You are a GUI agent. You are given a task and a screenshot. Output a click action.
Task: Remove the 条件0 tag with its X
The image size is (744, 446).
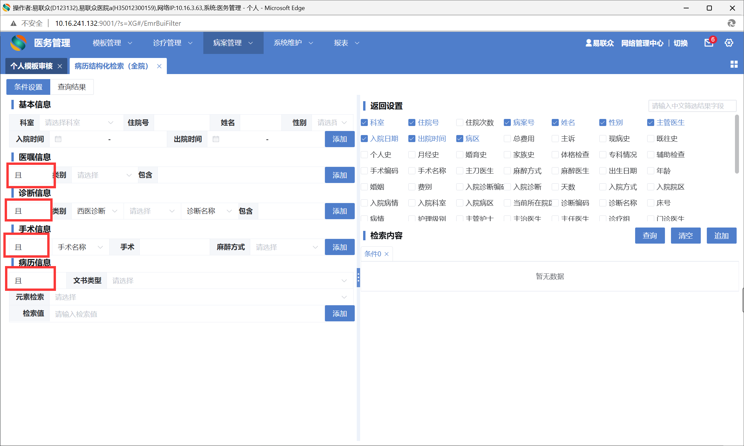pos(387,254)
